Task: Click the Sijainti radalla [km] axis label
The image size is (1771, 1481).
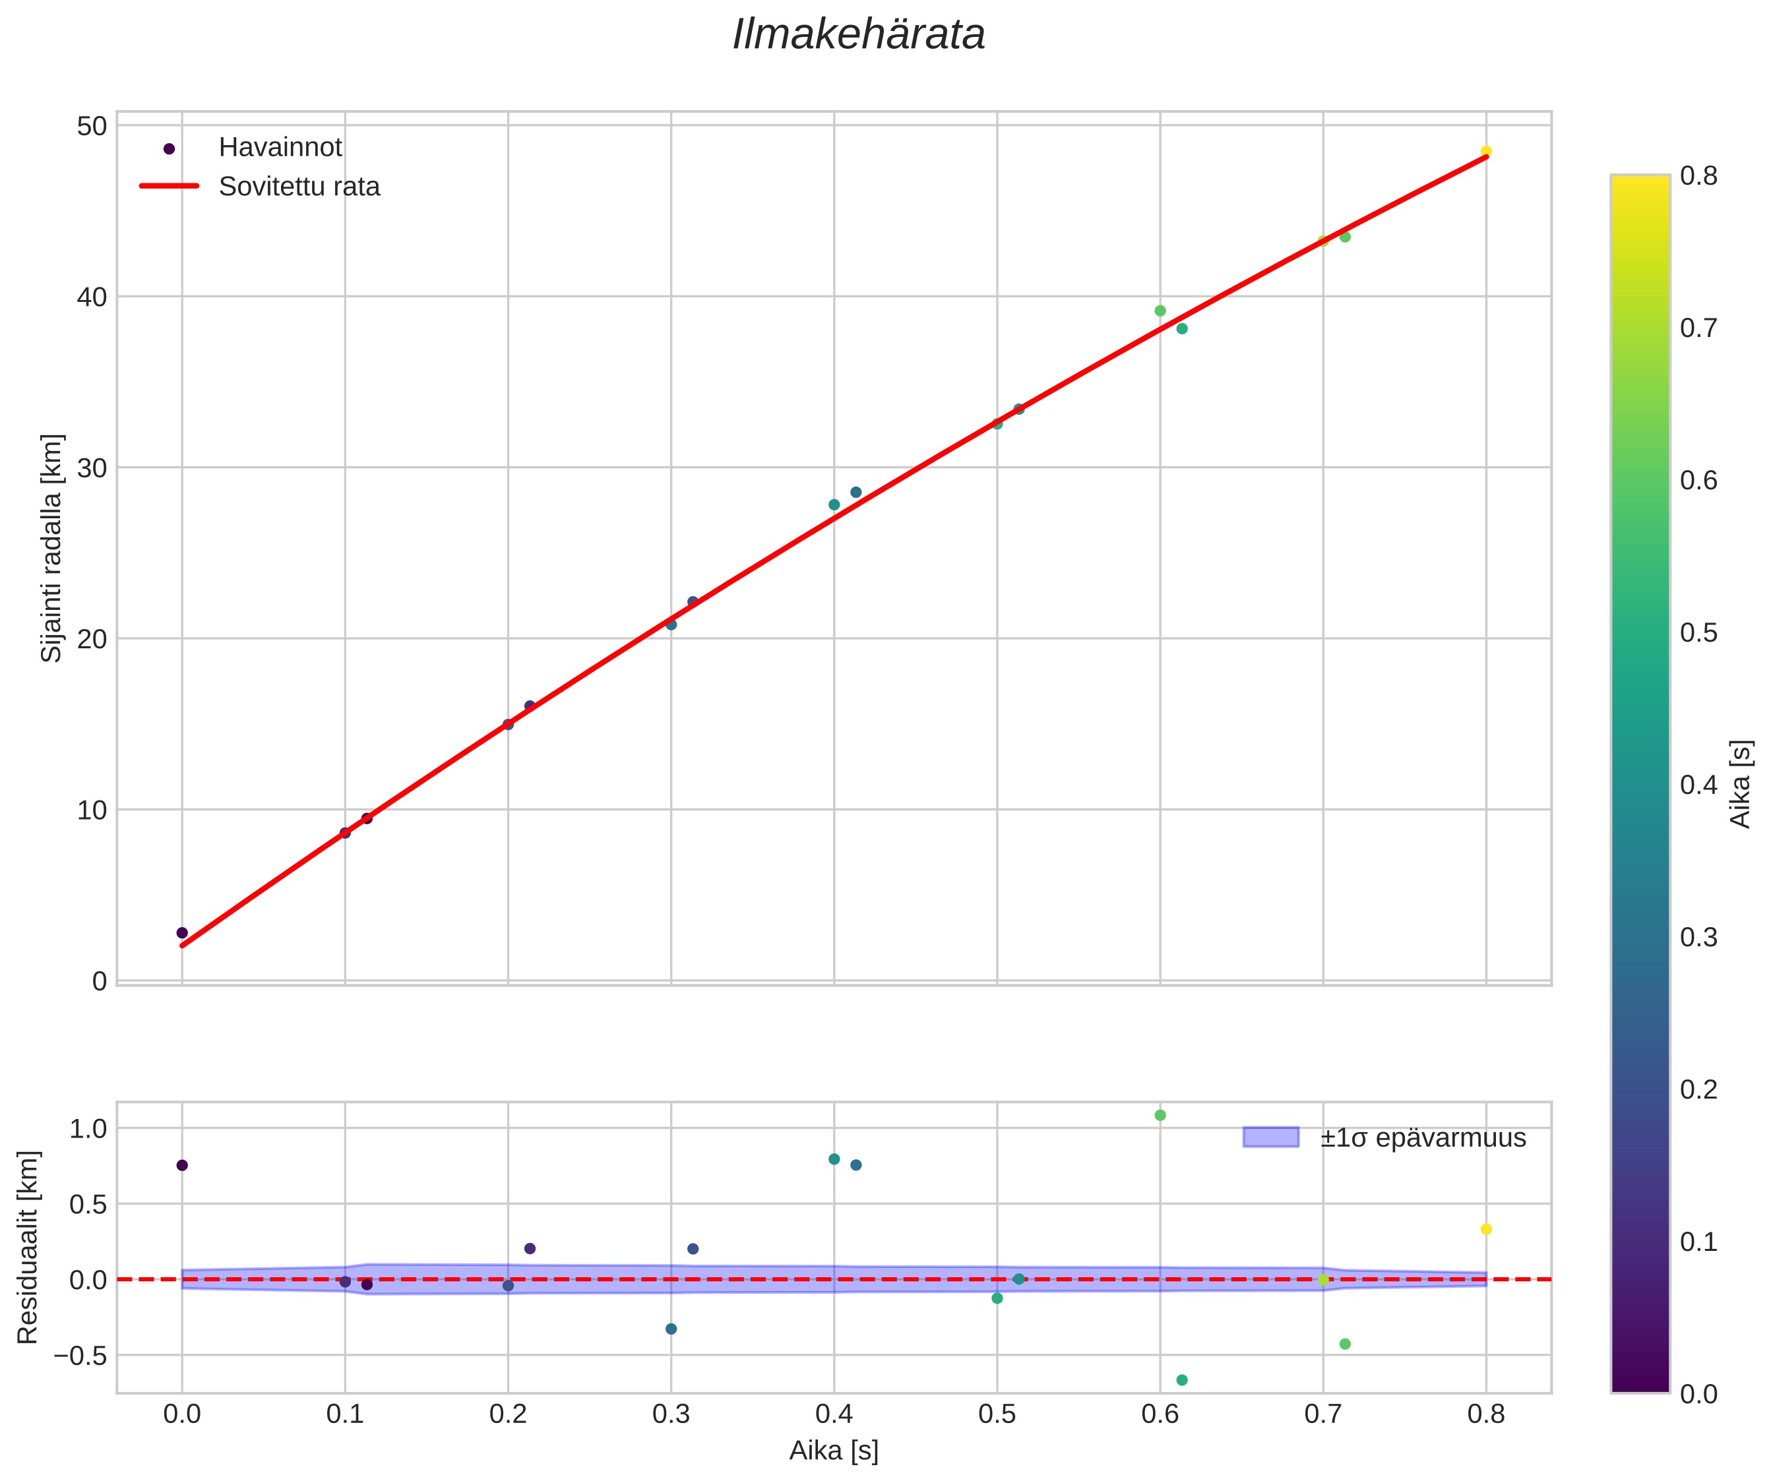Action: [52, 548]
